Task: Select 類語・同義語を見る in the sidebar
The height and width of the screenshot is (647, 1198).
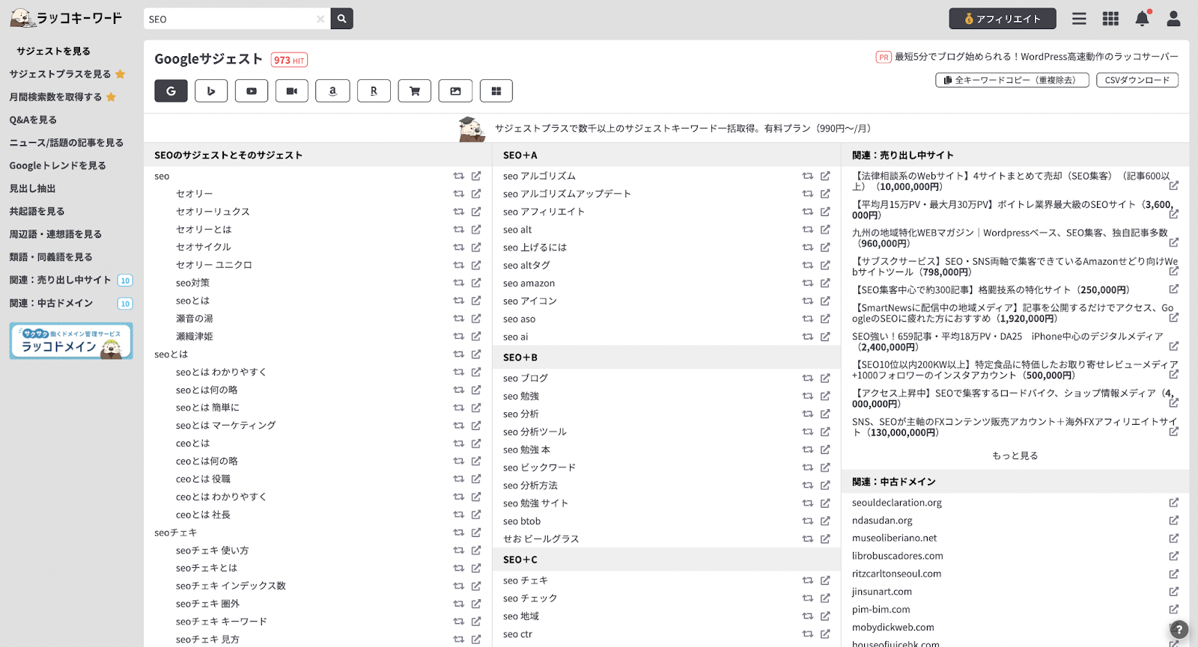Action: (x=51, y=257)
